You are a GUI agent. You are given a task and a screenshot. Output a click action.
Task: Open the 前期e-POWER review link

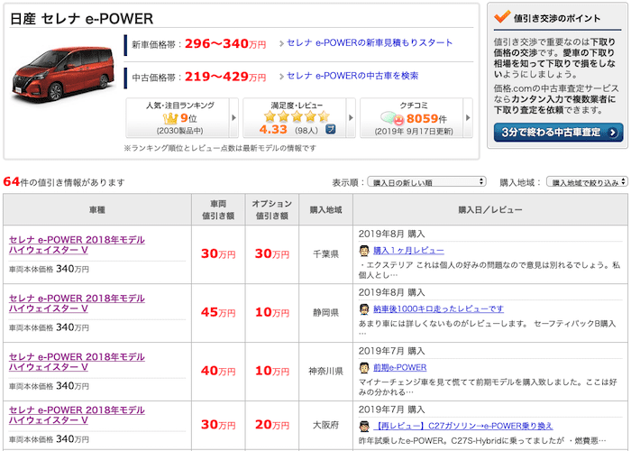pos(399,367)
